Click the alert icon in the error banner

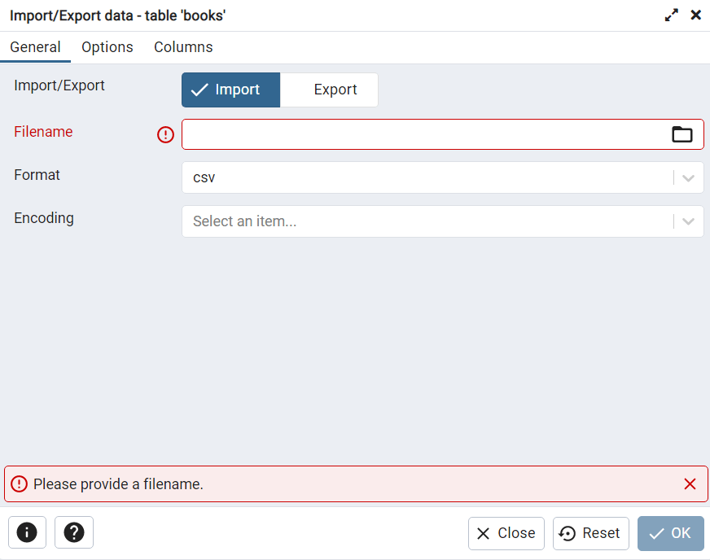click(19, 484)
